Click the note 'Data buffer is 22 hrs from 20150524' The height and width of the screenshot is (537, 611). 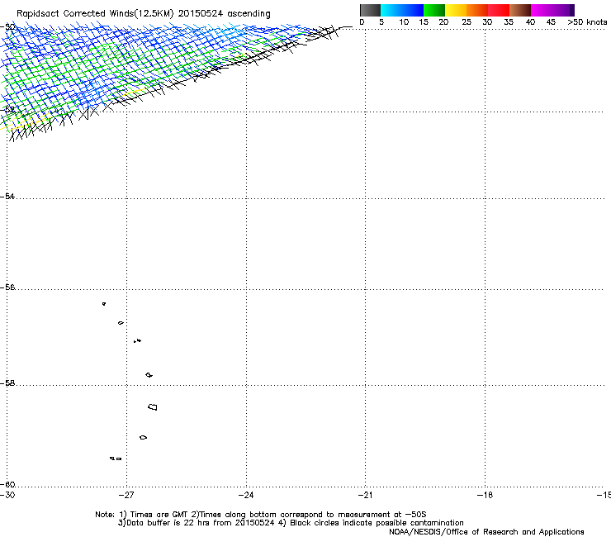[199, 523]
